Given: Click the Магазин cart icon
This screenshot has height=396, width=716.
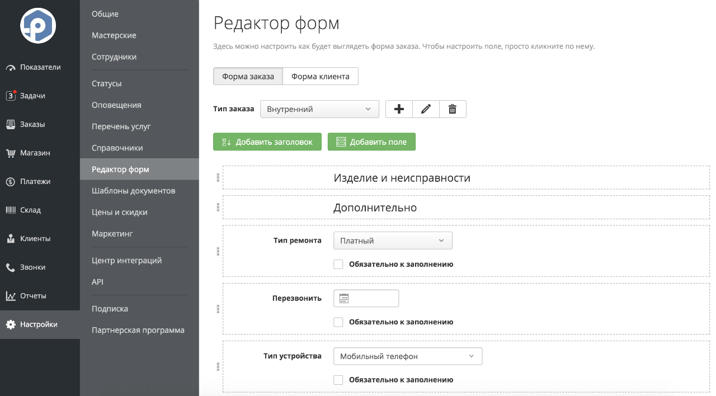Looking at the screenshot, I should click(11, 153).
